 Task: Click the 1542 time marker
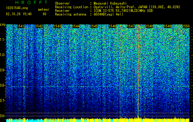(x=39, y=26)
